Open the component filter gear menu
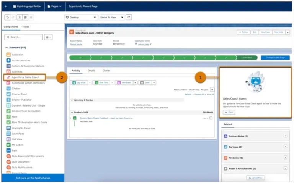 pyautogui.click(x=48, y=37)
